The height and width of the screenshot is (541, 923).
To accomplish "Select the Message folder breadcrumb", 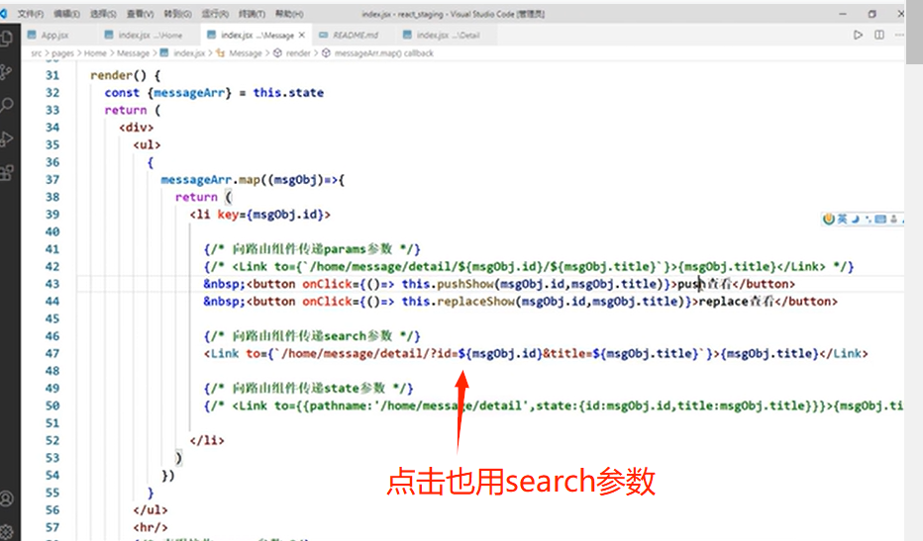I will tap(133, 53).
